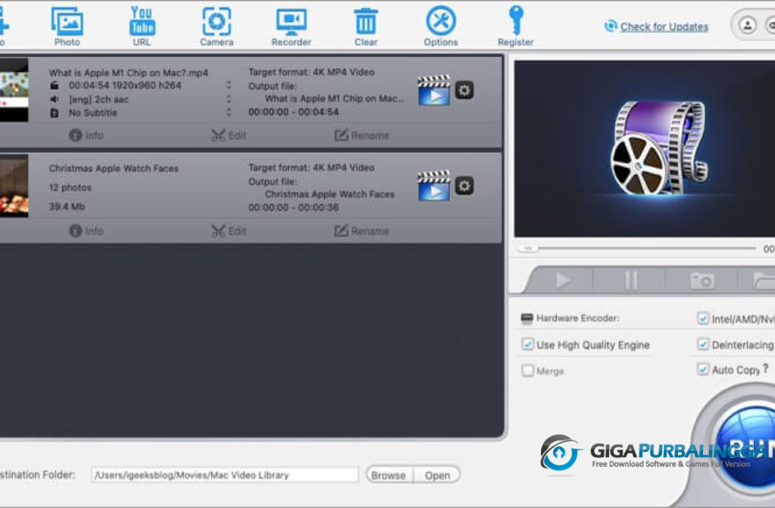Clear the conversion list with trash icon
The width and height of the screenshot is (775, 508).
pos(366,26)
